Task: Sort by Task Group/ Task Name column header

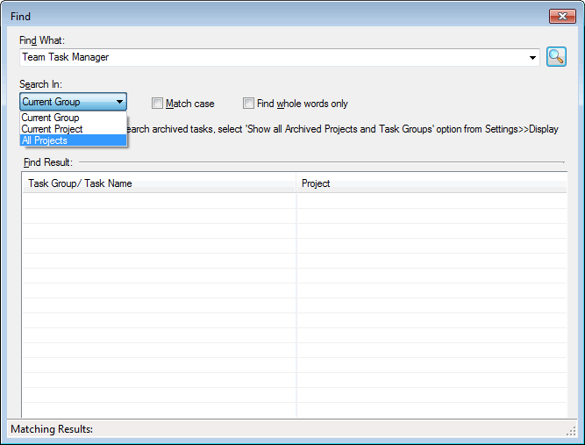Action: click(x=158, y=183)
